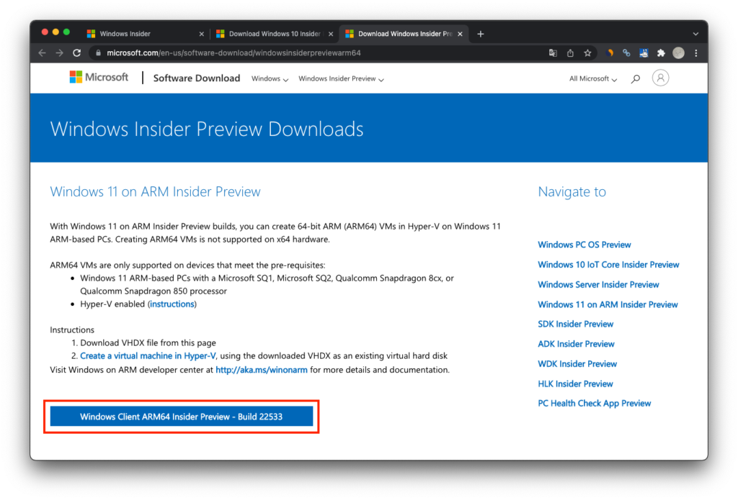Open the extensions puzzle-piece icon
The width and height of the screenshot is (738, 500).
pyautogui.click(x=661, y=53)
